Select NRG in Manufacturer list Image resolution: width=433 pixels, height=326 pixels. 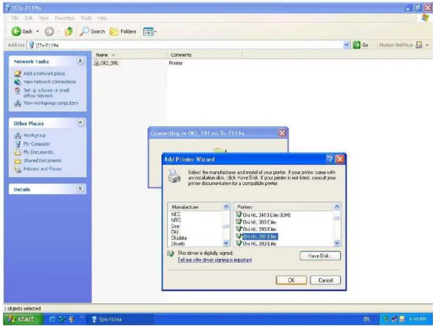(x=176, y=220)
